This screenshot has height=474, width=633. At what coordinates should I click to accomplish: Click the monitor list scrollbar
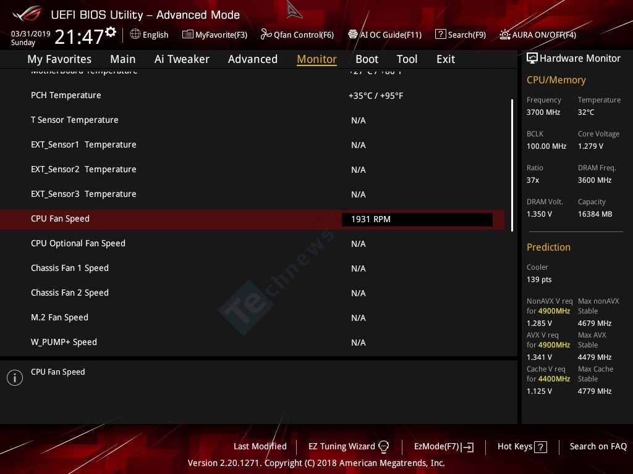click(x=512, y=165)
